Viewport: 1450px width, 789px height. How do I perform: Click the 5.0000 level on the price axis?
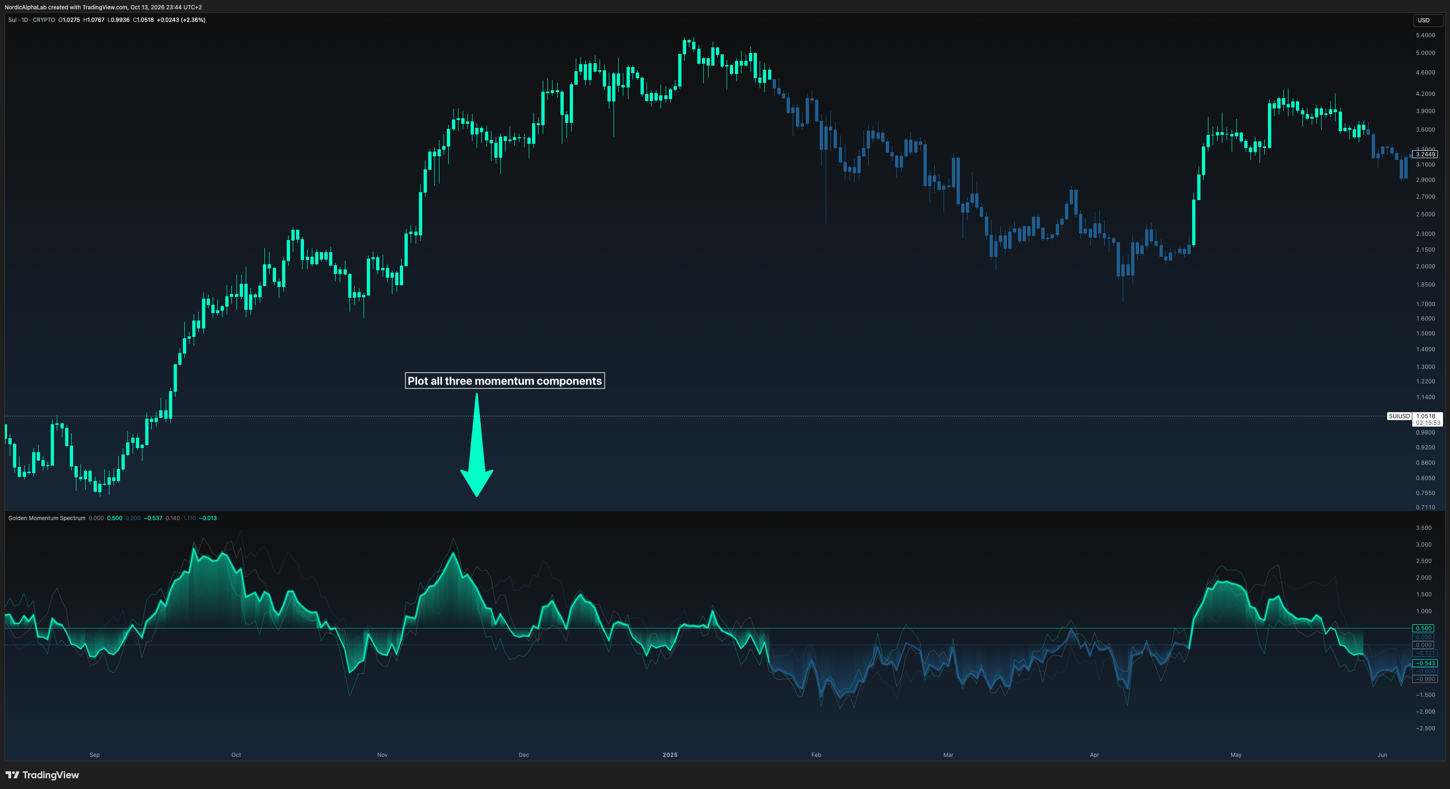(x=1425, y=53)
